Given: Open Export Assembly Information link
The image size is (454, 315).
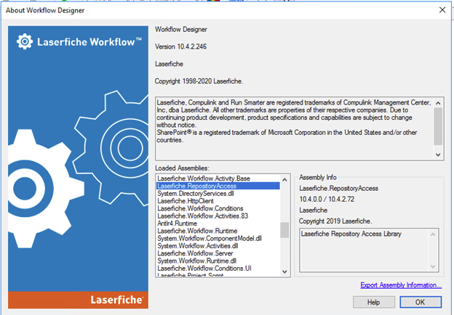Looking at the screenshot, I should pos(401,285).
